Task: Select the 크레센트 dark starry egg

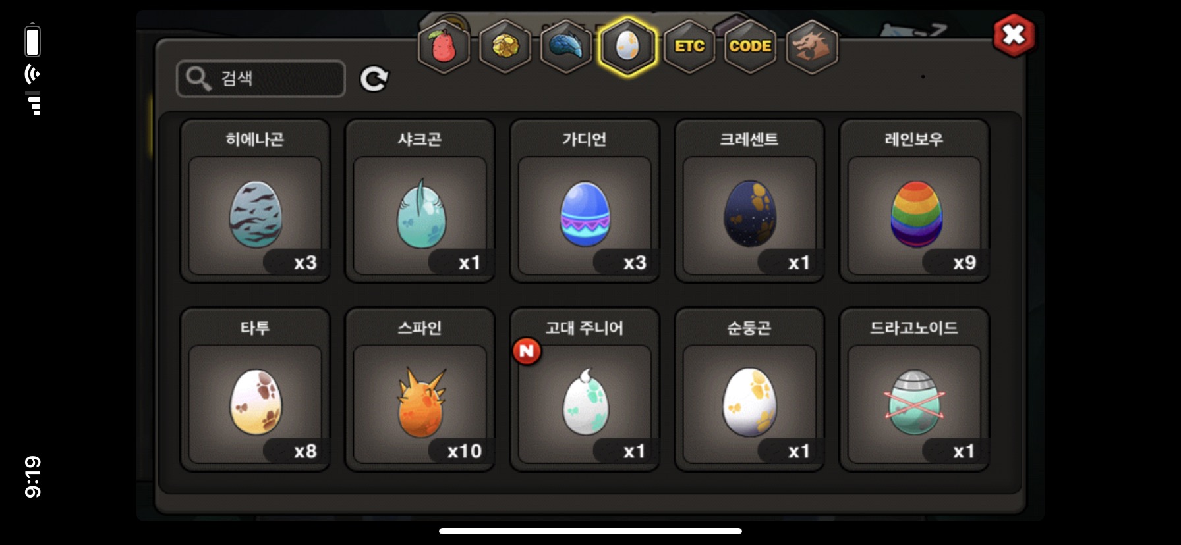Action: click(x=749, y=201)
